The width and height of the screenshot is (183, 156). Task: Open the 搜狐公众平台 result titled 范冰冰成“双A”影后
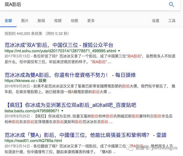point(59,45)
